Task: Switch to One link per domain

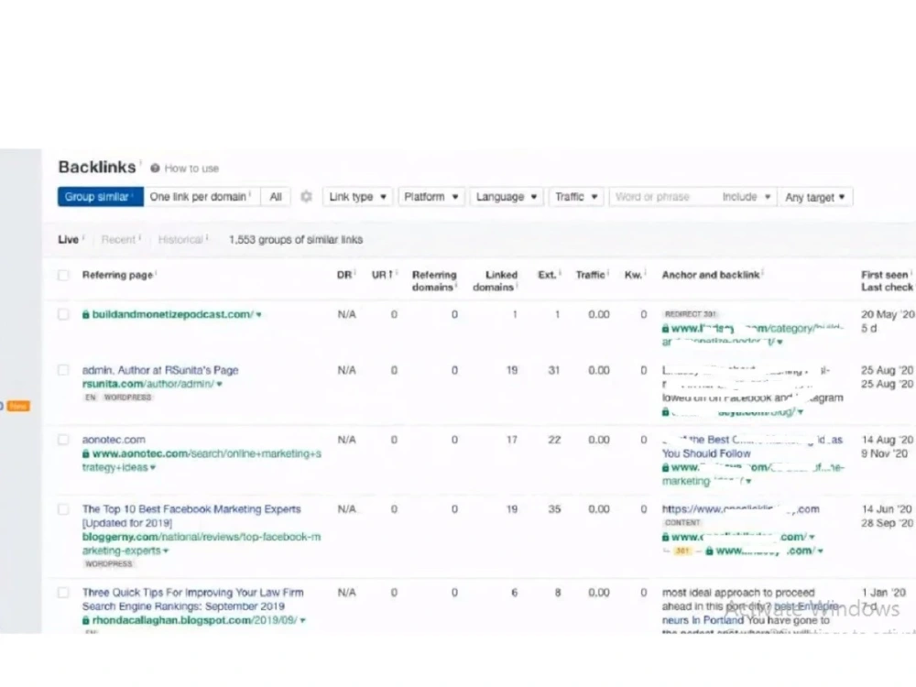Action: [201, 197]
